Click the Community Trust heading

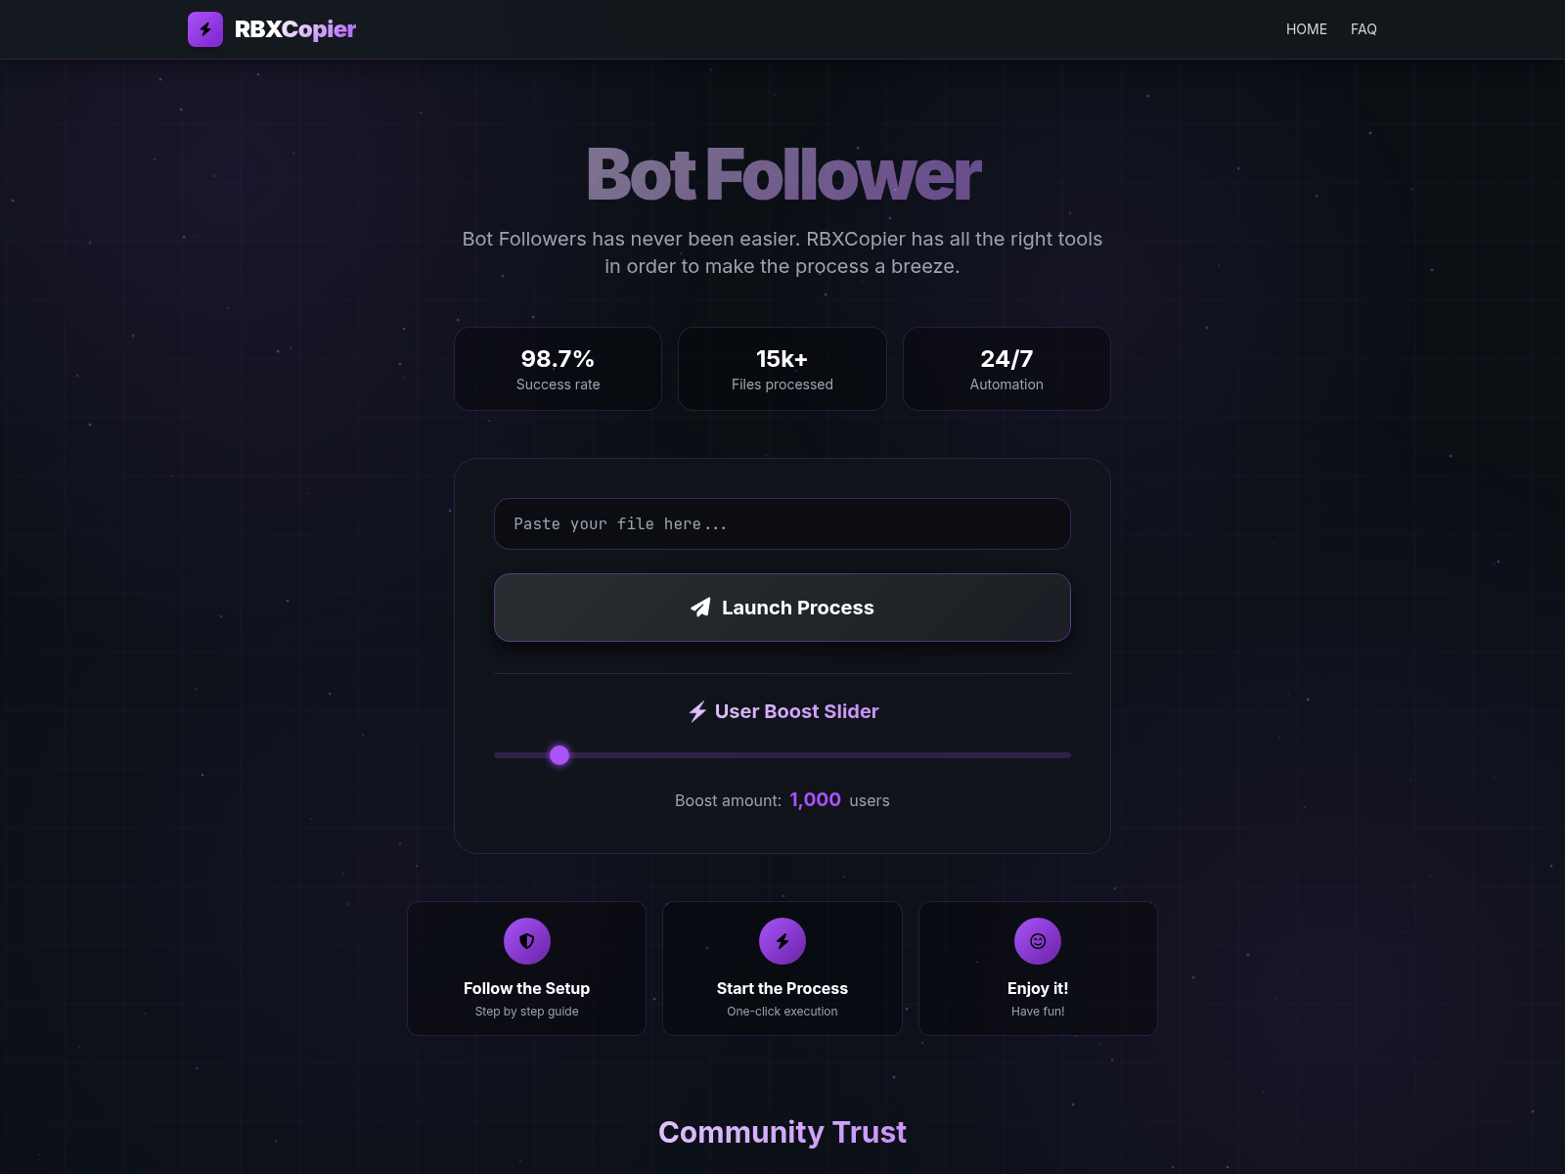coord(782,1132)
